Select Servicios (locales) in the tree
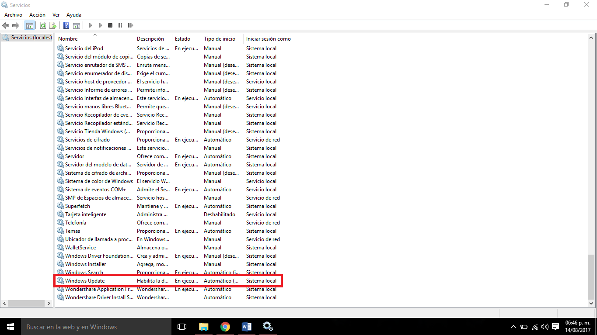Image resolution: width=597 pixels, height=335 pixels. click(x=31, y=38)
